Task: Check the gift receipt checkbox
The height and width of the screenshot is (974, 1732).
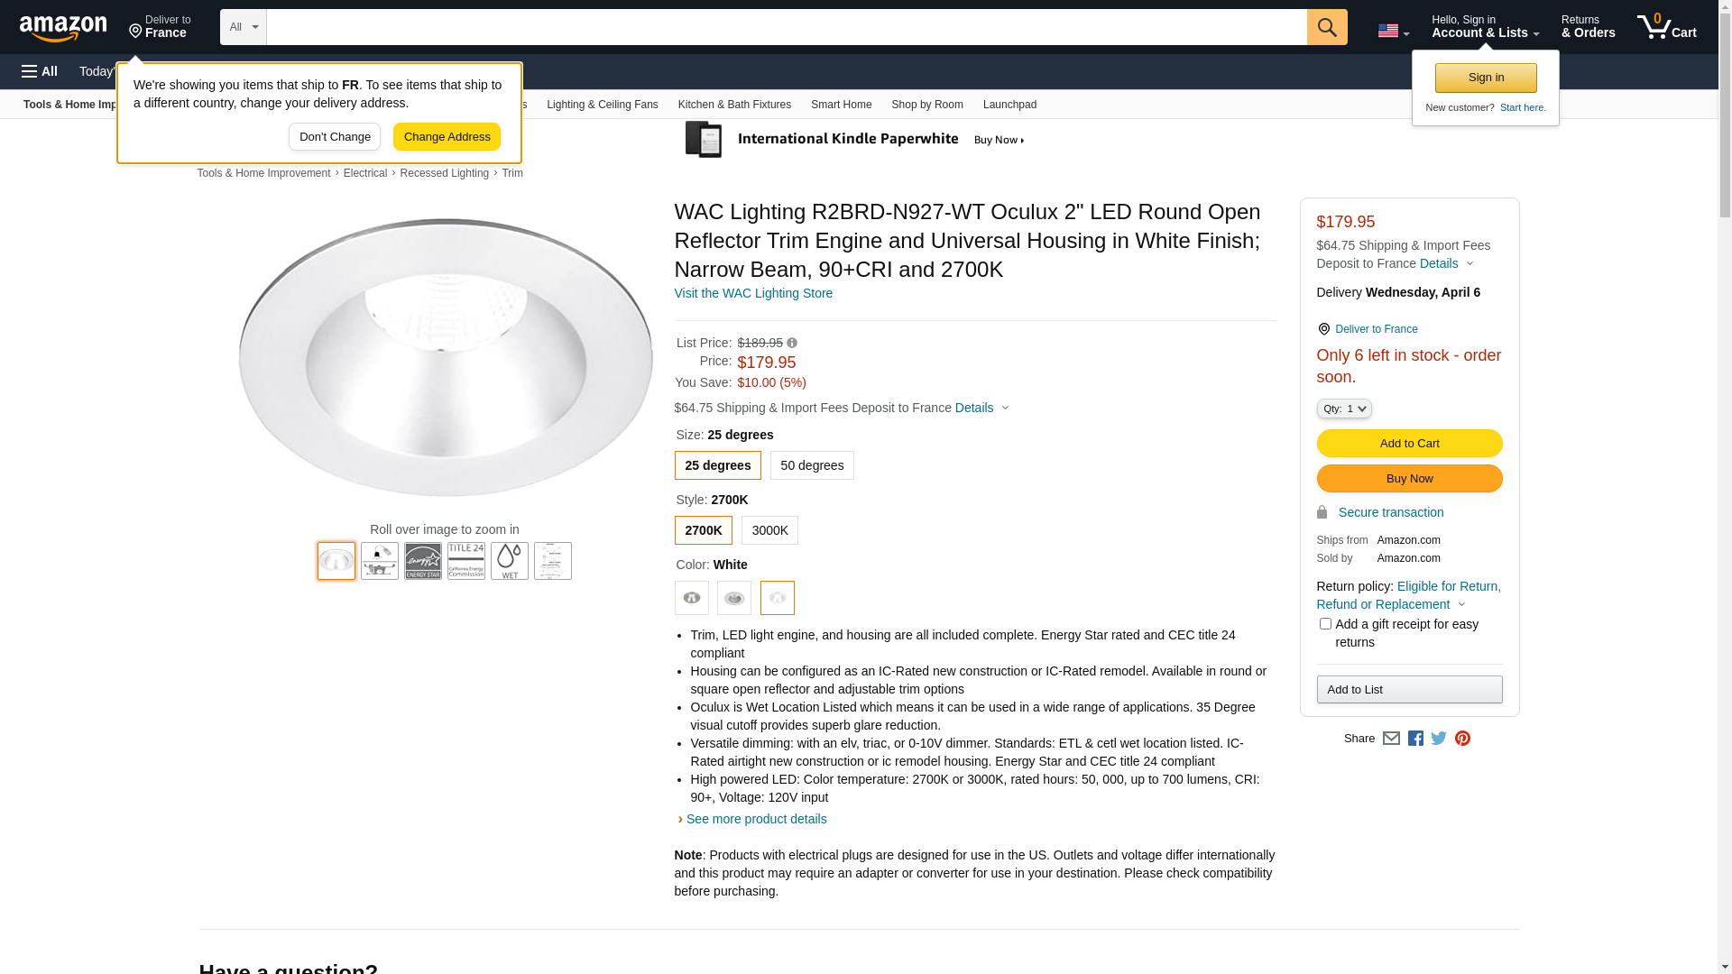Action: [1325, 624]
